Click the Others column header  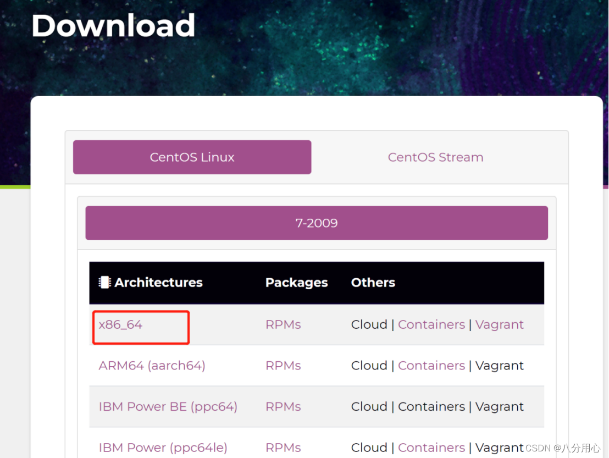[x=373, y=283]
